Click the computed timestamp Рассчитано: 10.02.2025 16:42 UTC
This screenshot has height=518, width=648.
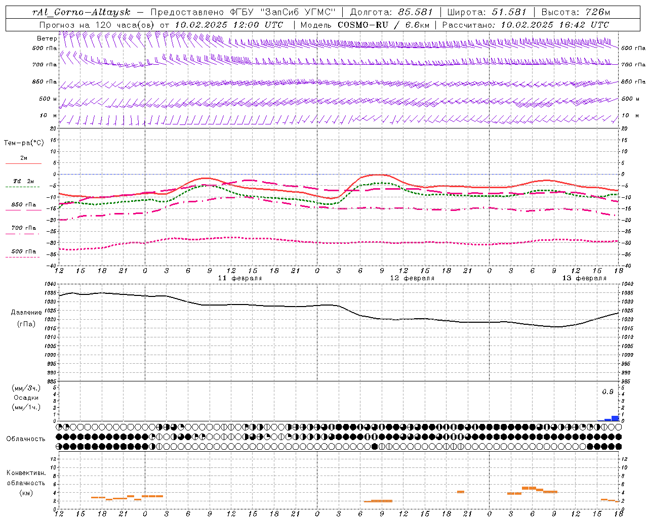(x=525, y=25)
